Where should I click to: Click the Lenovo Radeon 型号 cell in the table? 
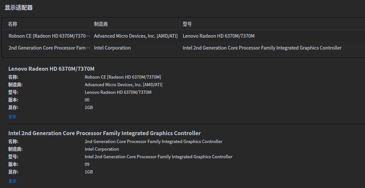pyautogui.click(x=218, y=36)
